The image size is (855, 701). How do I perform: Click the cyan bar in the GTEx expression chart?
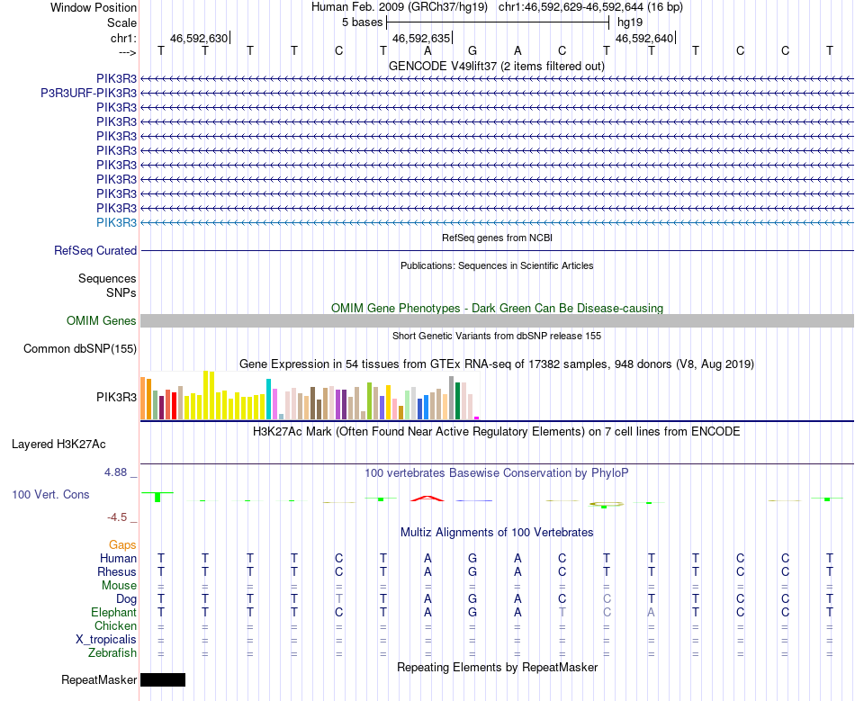[268, 399]
